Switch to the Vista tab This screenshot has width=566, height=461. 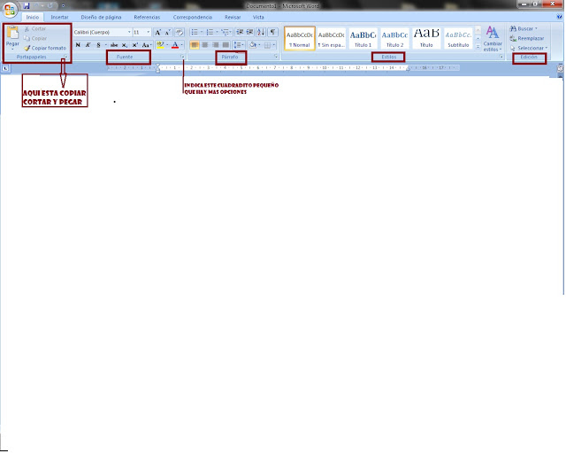(x=258, y=17)
